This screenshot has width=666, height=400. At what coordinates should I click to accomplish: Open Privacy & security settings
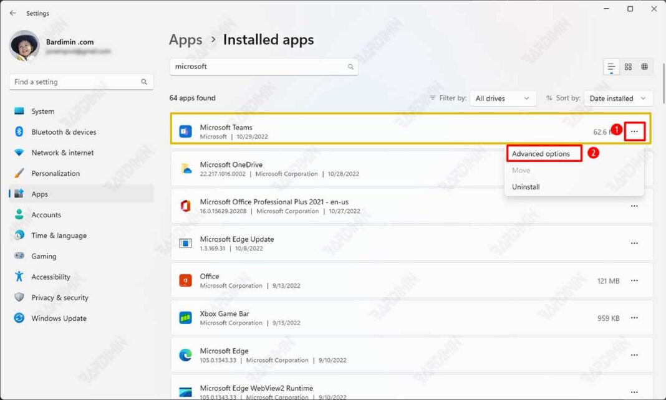tap(59, 297)
